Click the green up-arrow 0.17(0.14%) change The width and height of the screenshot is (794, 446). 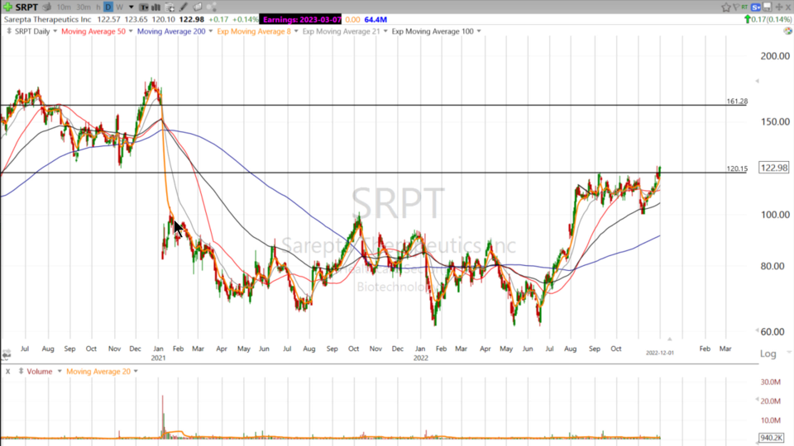pos(768,19)
